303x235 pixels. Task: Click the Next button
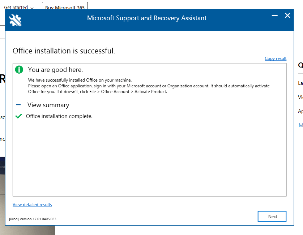(x=272, y=216)
